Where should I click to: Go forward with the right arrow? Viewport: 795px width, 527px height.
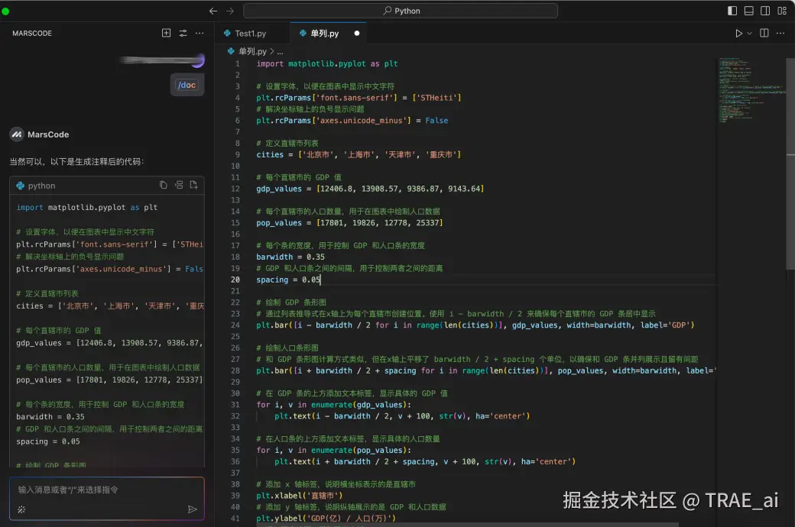[229, 11]
